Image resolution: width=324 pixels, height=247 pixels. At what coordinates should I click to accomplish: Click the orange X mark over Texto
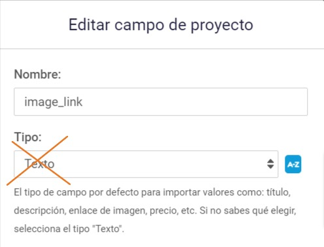pos(39,161)
